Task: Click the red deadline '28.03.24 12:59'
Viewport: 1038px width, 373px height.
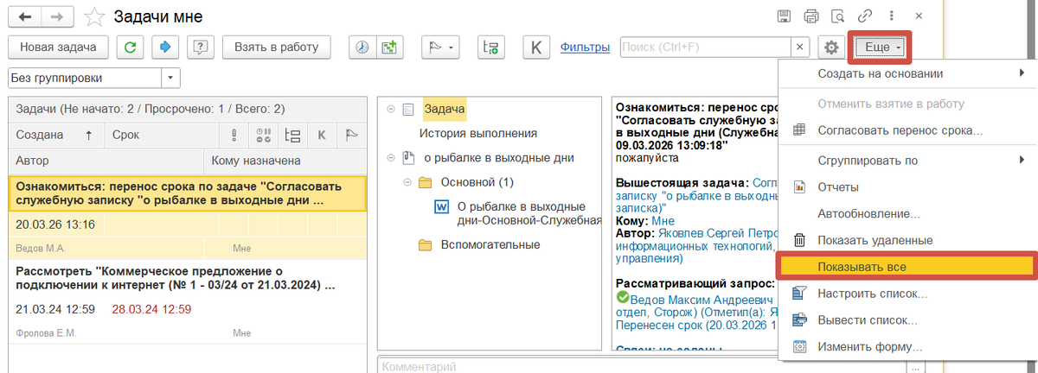Action: 151,309
